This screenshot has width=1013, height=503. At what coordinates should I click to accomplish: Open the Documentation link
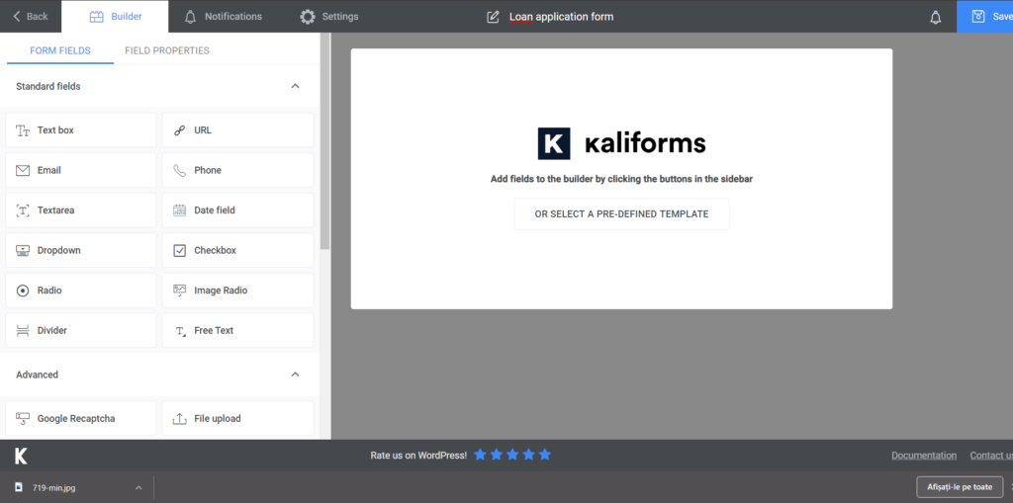pos(924,456)
